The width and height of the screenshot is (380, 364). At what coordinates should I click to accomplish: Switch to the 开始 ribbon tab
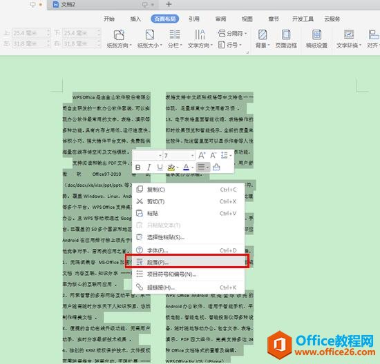[109, 19]
